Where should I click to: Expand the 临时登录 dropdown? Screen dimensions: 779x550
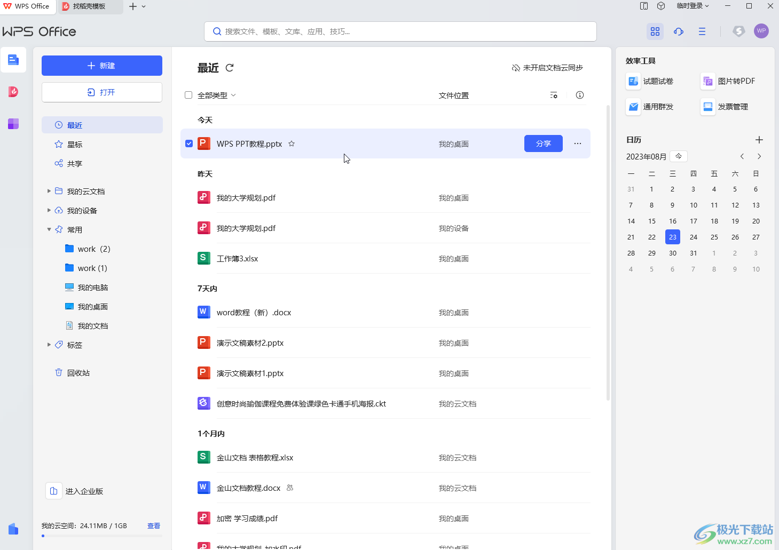point(693,6)
